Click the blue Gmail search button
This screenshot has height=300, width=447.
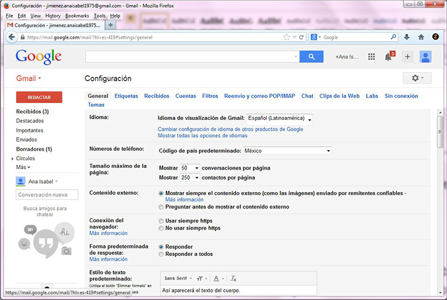click(x=311, y=57)
